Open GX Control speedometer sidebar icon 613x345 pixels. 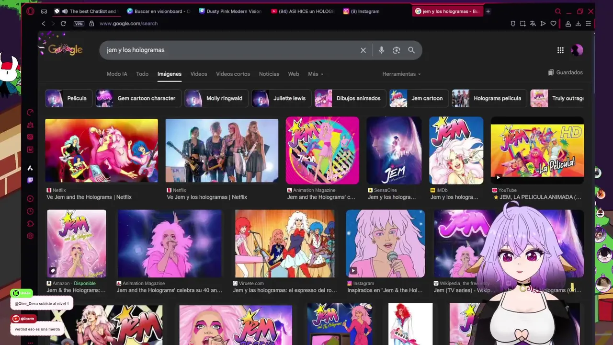click(30, 113)
